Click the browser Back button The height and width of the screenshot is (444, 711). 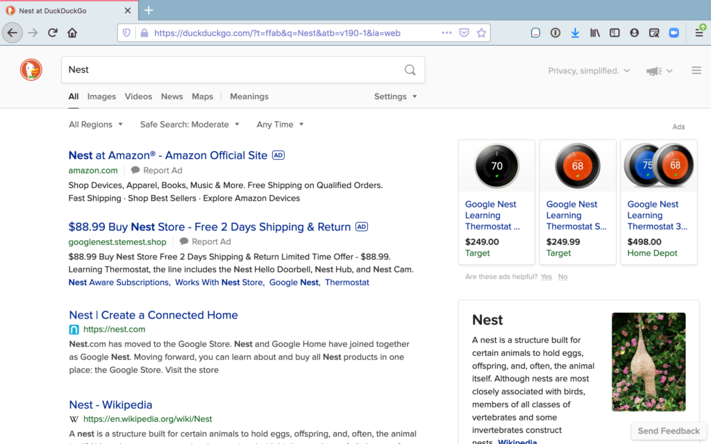coord(12,33)
